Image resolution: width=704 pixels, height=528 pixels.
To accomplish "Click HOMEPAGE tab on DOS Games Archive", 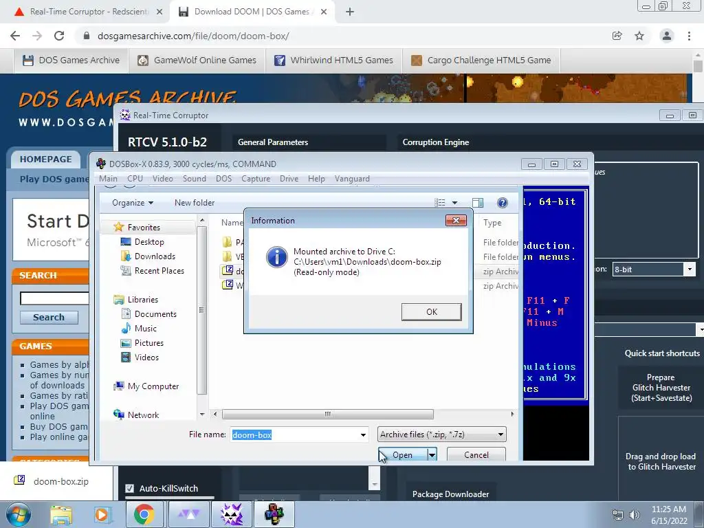I will (x=46, y=159).
